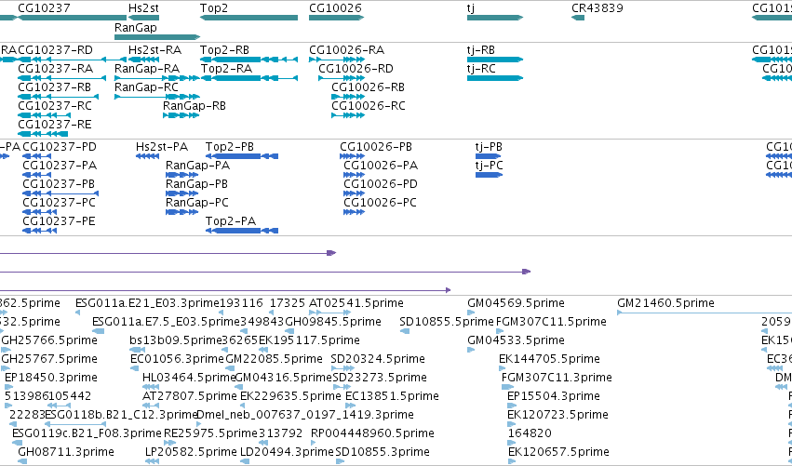Click EST AT02541.5prime

pos(356,303)
